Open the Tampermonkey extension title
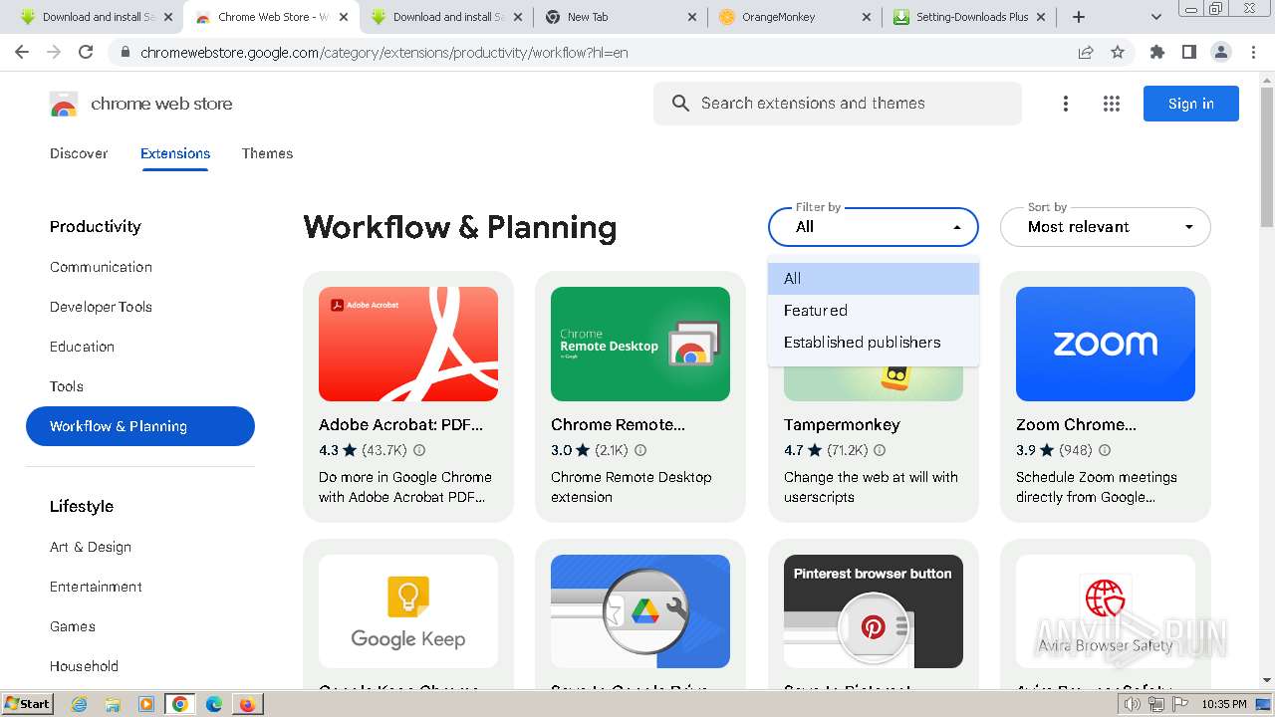This screenshot has width=1275, height=717. [842, 424]
